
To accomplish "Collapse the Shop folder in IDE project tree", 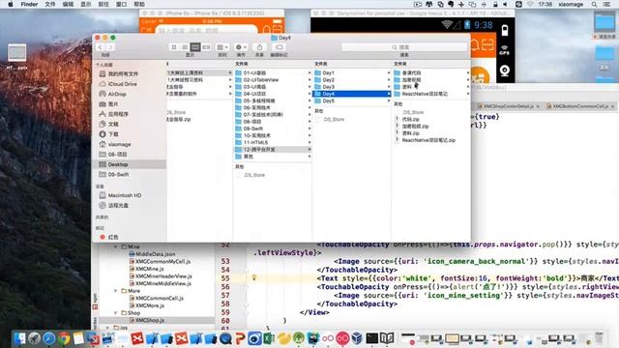I will 116,313.
